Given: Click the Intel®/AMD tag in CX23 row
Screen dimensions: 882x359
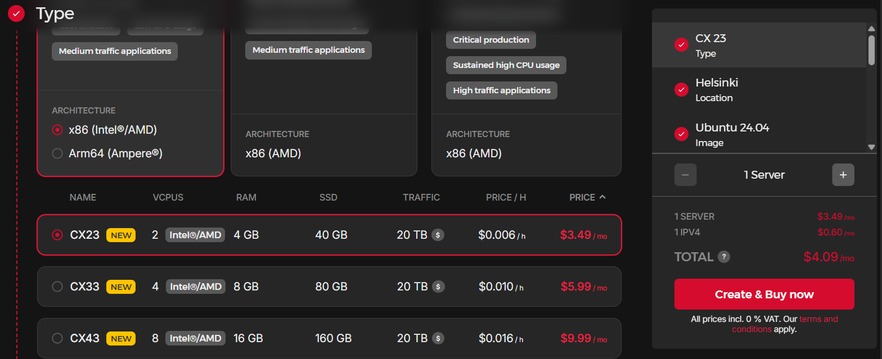Looking at the screenshot, I should [x=195, y=235].
